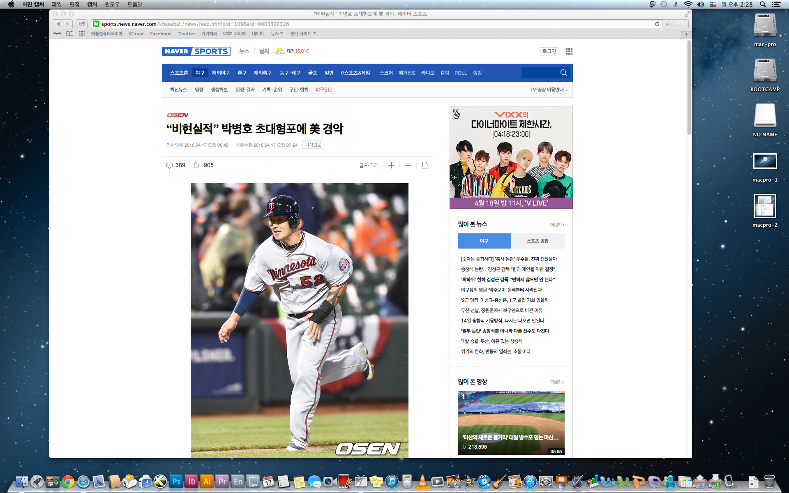Image resolution: width=789 pixels, height=493 pixels.
Task: Click the page vertical scrollbar
Action: click(689, 86)
